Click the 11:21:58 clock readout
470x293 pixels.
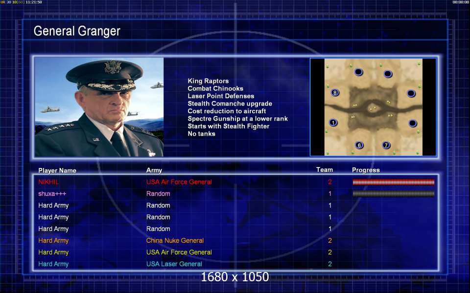[34, 2]
